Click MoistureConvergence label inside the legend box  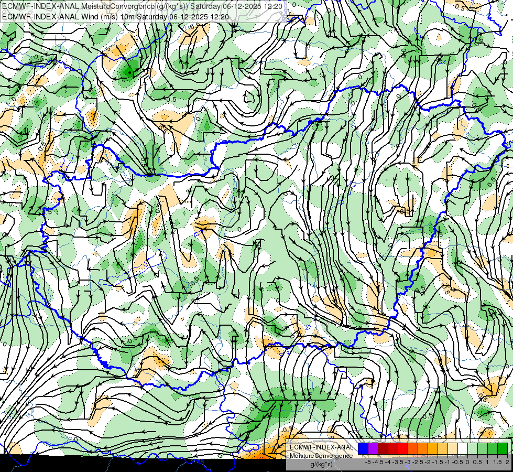(321, 456)
